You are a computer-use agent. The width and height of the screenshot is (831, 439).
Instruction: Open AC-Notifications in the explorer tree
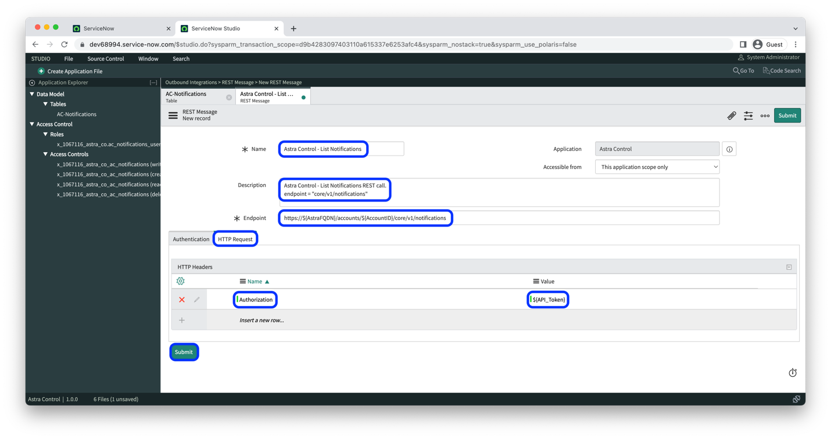[77, 114]
